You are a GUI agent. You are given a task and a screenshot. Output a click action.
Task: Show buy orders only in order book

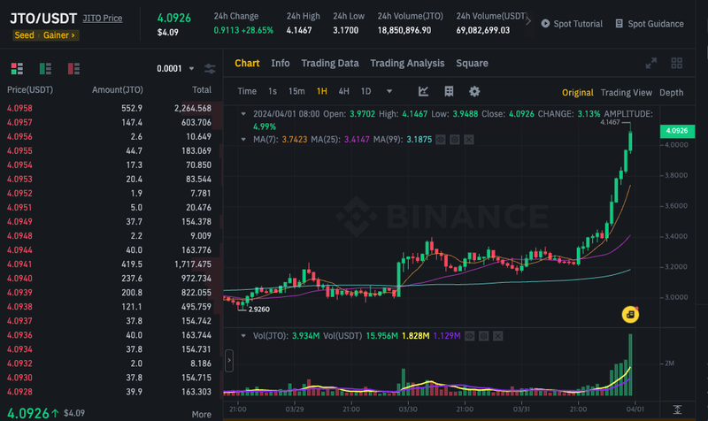(x=45, y=69)
